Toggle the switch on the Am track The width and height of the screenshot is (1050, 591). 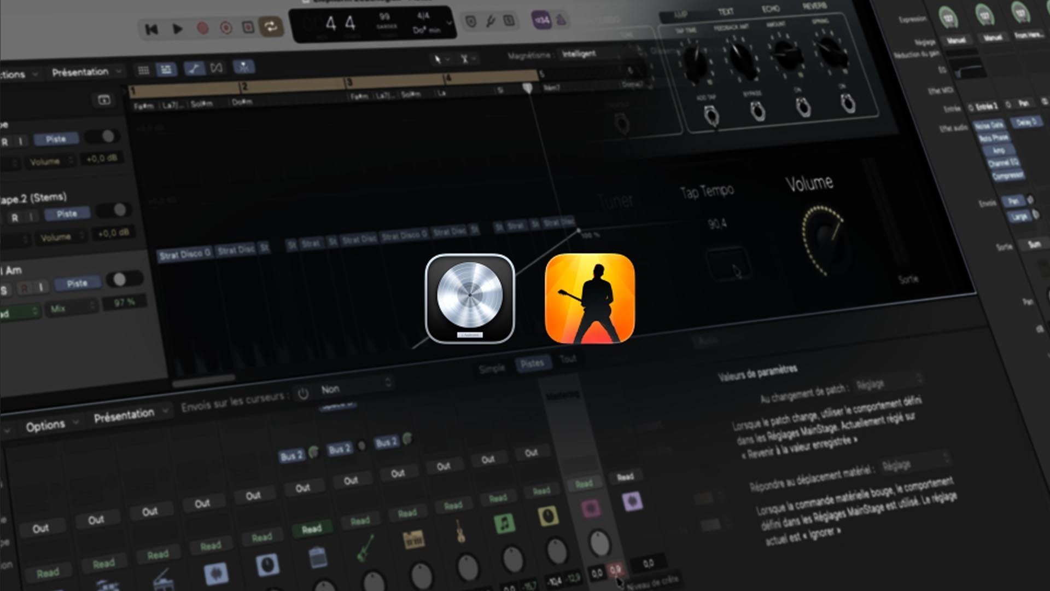(x=125, y=280)
